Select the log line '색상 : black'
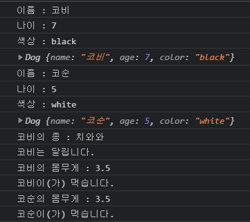 point(47,41)
